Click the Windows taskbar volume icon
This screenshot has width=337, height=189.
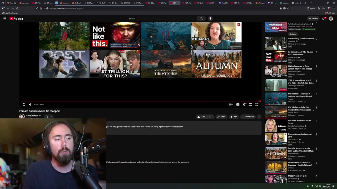[x=320, y=186]
